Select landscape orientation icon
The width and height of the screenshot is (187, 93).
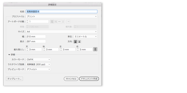point(80,41)
